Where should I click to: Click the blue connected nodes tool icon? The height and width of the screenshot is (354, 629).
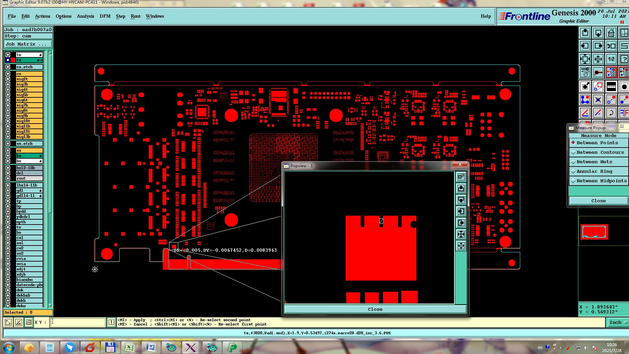pos(585,100)
